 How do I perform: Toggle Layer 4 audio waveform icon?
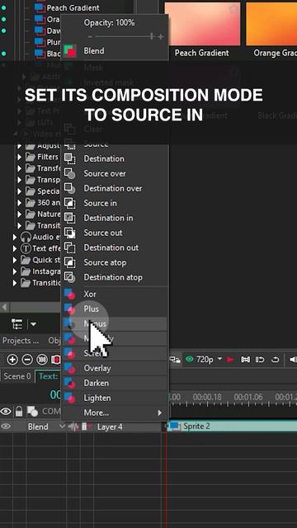(x=73, y=427)
